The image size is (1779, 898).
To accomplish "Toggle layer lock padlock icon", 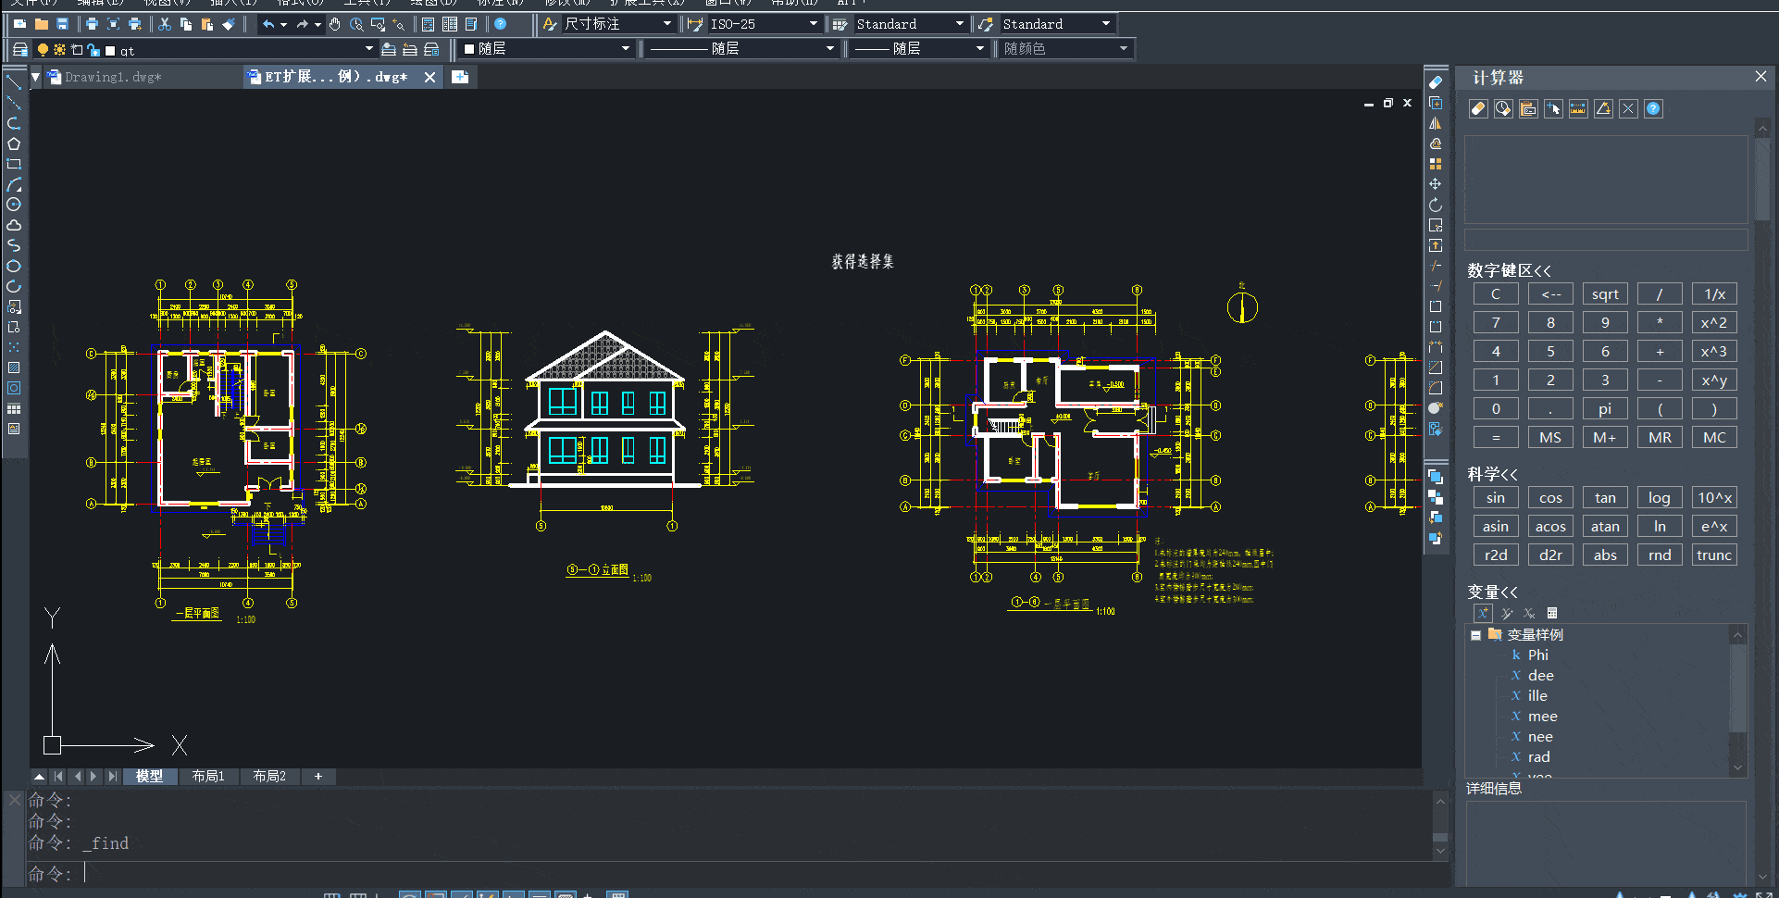I will tap(93, 50).
